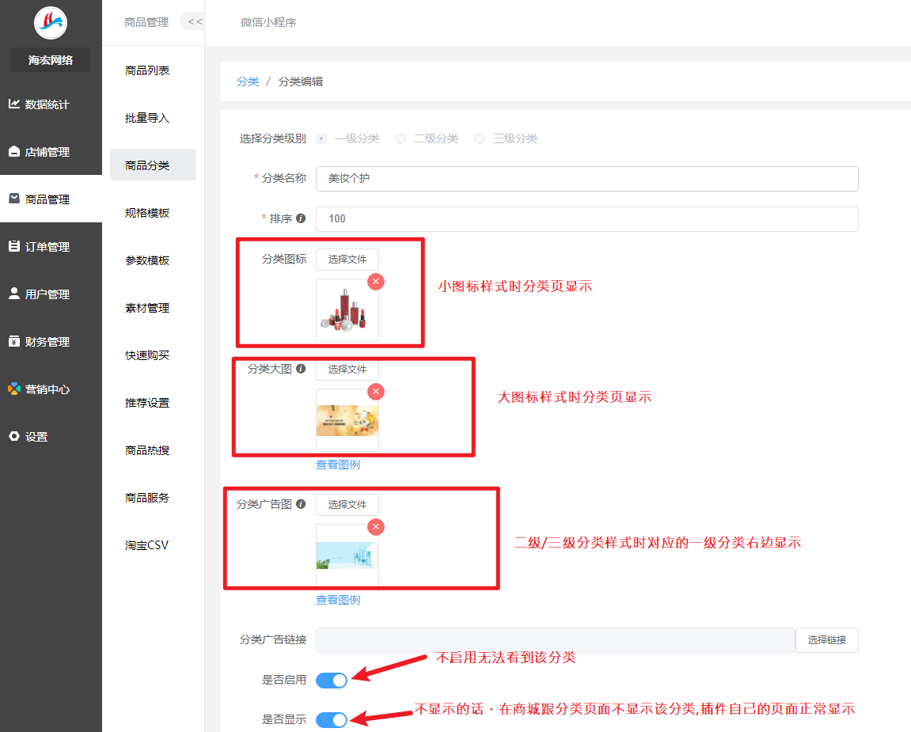Open 规格模板 submenu item

click(x=147, y=213)
